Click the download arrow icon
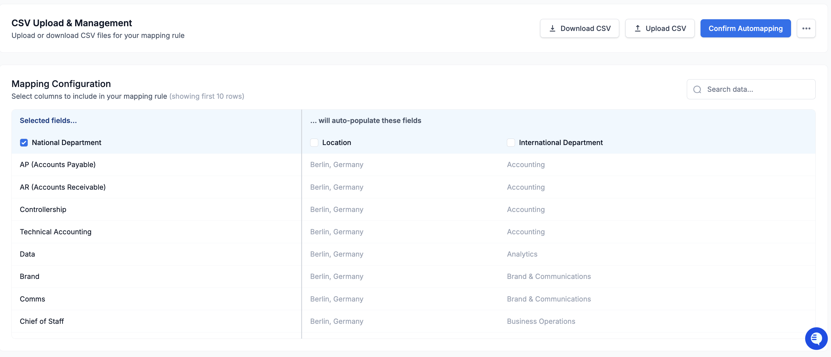Screen dimensions: 831x357 (552, 28)
